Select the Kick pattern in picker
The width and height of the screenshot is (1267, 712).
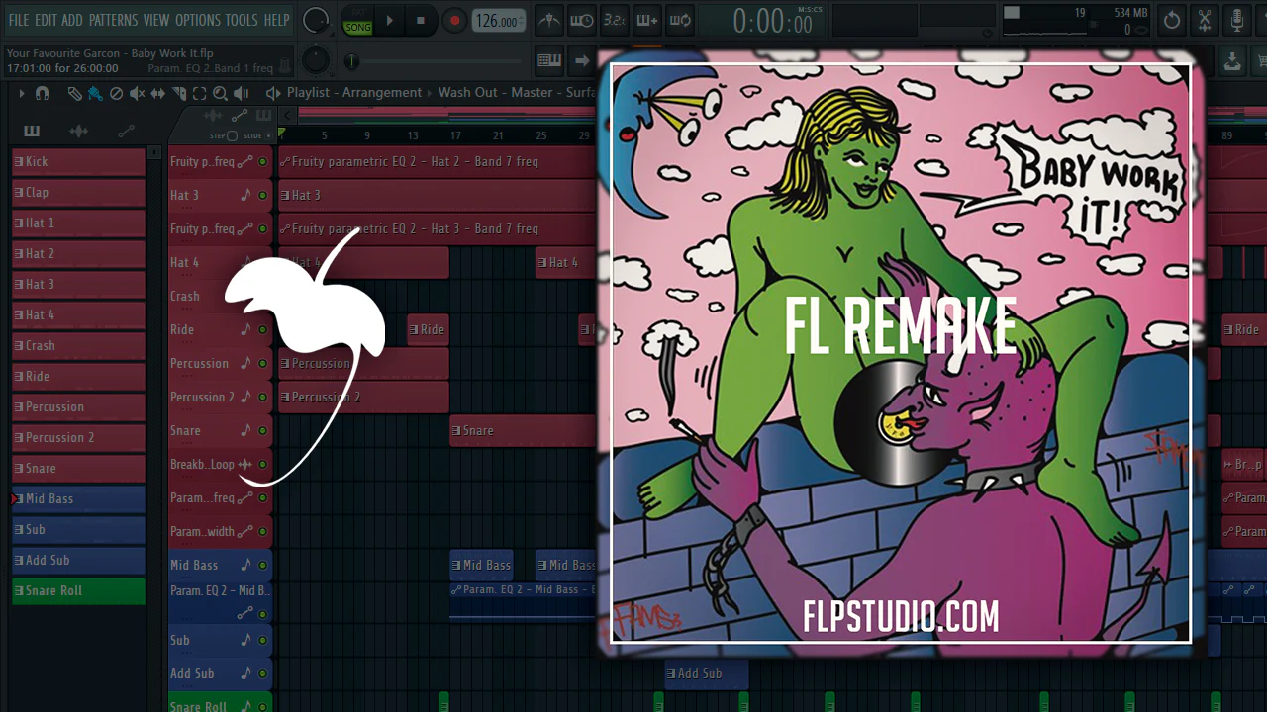78,162
